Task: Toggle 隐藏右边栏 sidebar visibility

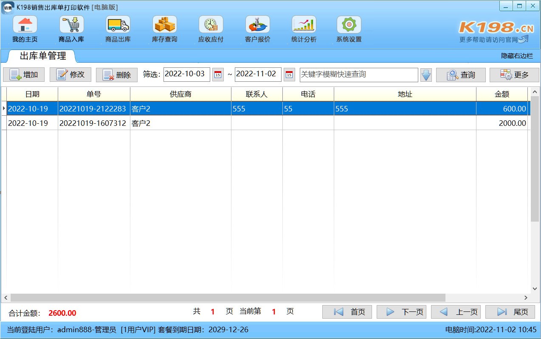Action: tap(517, 56)
